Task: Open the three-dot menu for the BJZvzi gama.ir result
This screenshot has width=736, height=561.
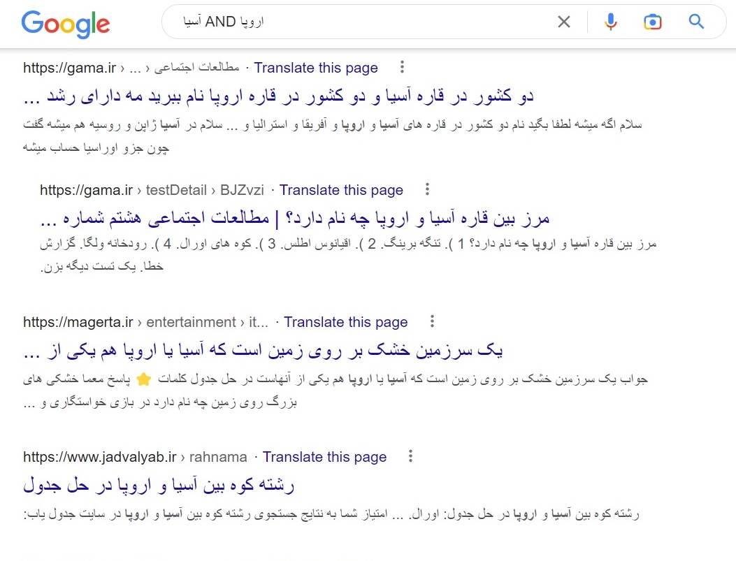Action: pos(427,189)
